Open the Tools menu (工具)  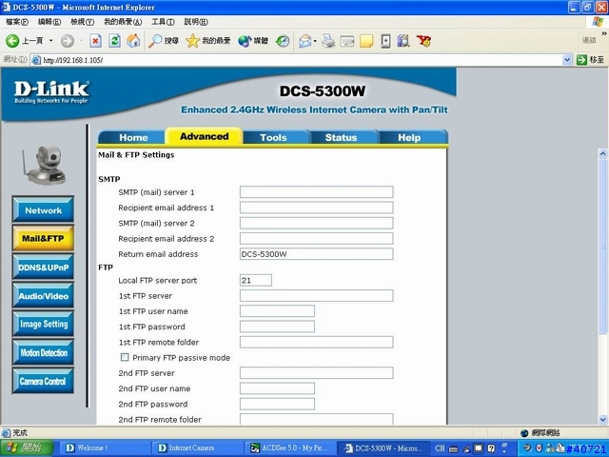point(163,22)
